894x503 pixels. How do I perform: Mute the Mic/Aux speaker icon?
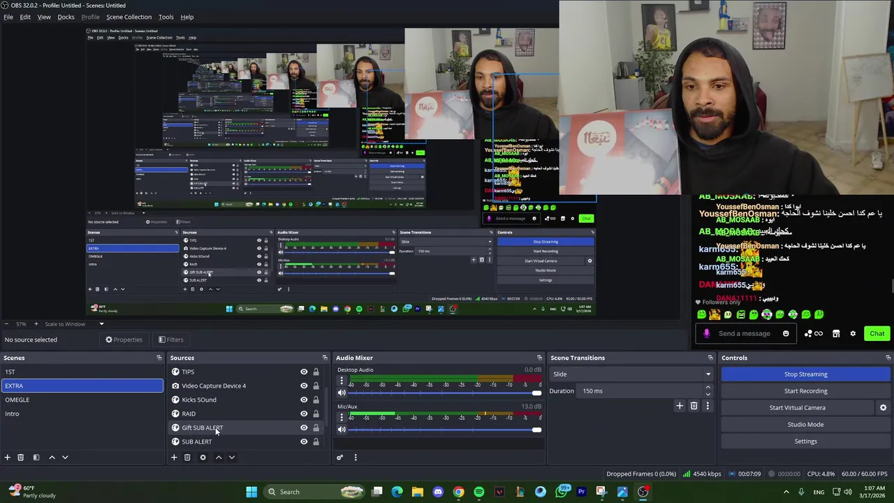pos(342,429)
